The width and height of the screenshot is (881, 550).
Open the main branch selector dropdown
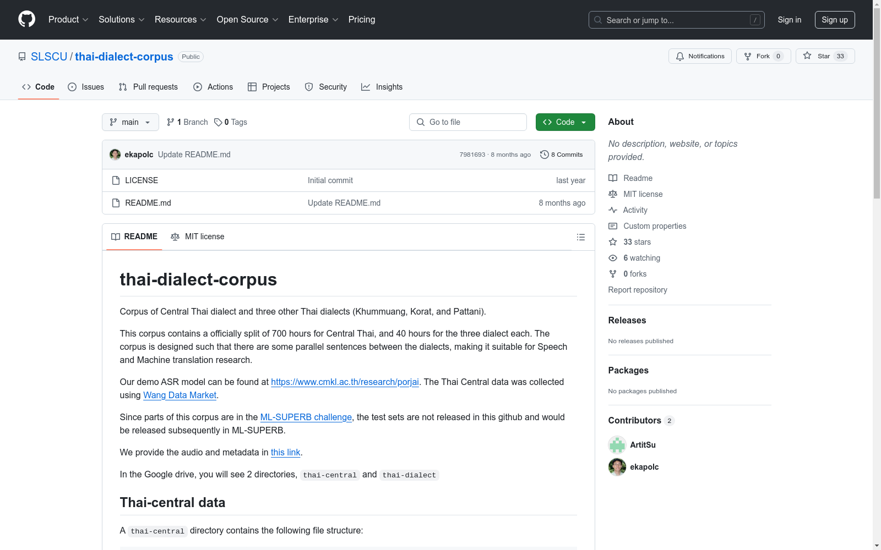coord(130,122)
